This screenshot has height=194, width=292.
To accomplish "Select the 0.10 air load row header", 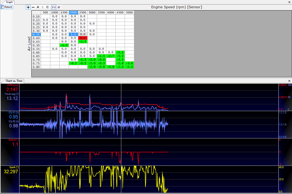I will tap(36, 16).
